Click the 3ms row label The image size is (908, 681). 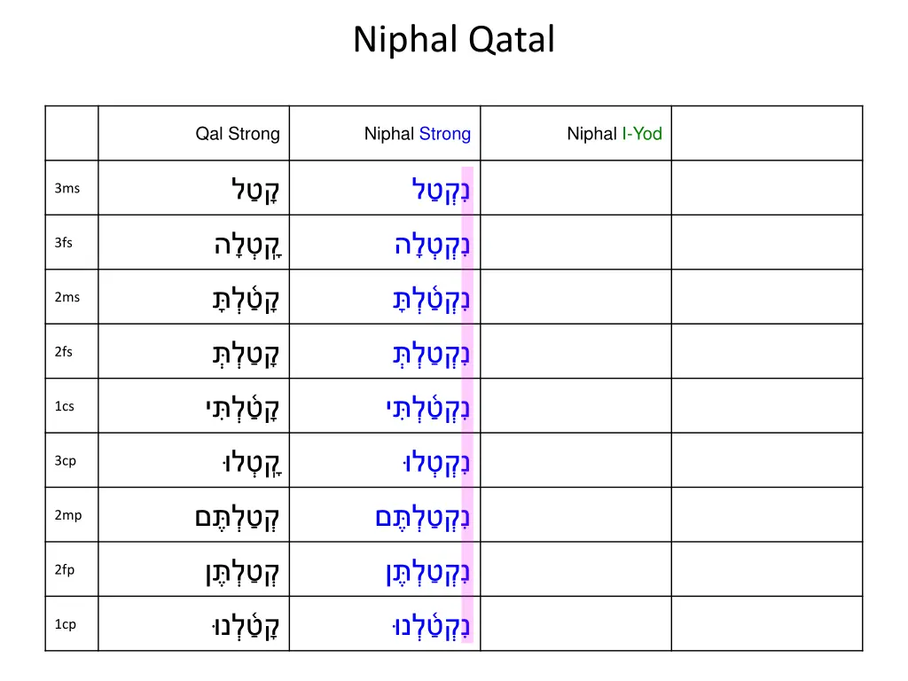[67, 188]
